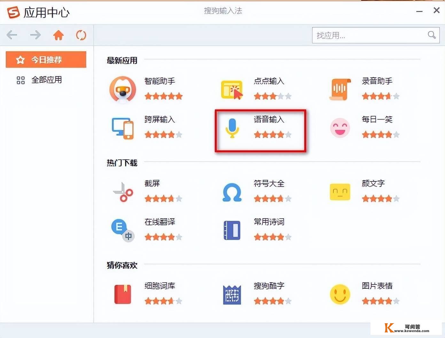
Task: Open the 常用诗词 book icon
Action: [232, 230]
